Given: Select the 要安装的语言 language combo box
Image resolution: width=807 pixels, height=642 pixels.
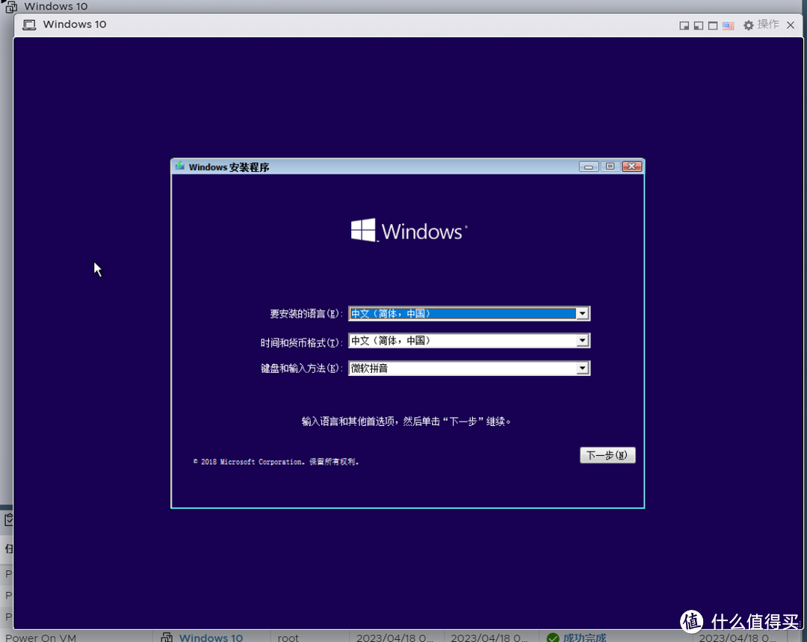Looking at the screenshot, I should [x=469, y=314].
